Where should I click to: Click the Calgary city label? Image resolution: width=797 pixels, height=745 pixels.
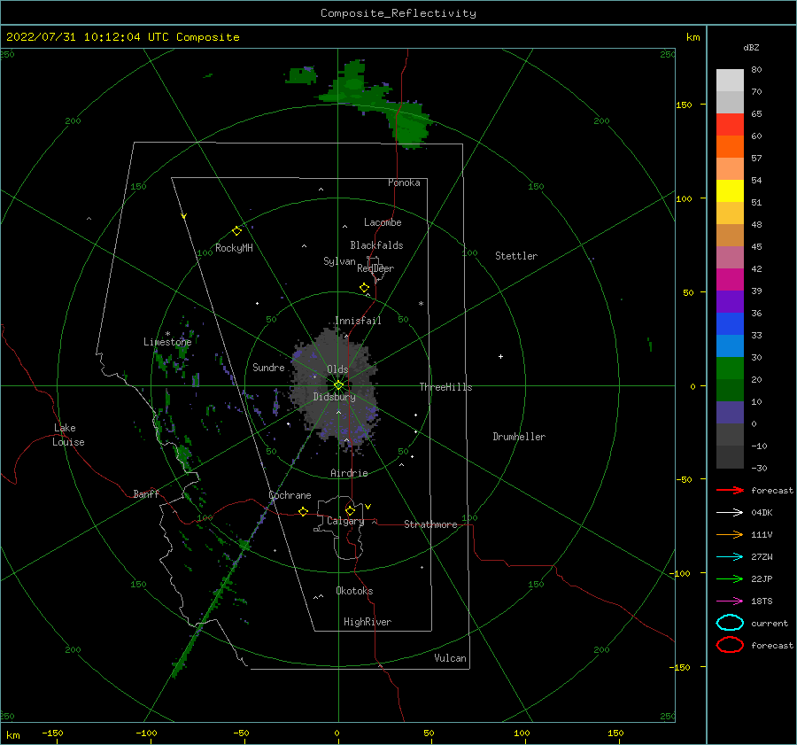(345, 521)
